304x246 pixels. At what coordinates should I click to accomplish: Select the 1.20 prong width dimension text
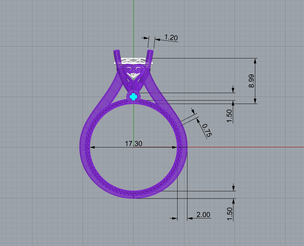(171, 37)
